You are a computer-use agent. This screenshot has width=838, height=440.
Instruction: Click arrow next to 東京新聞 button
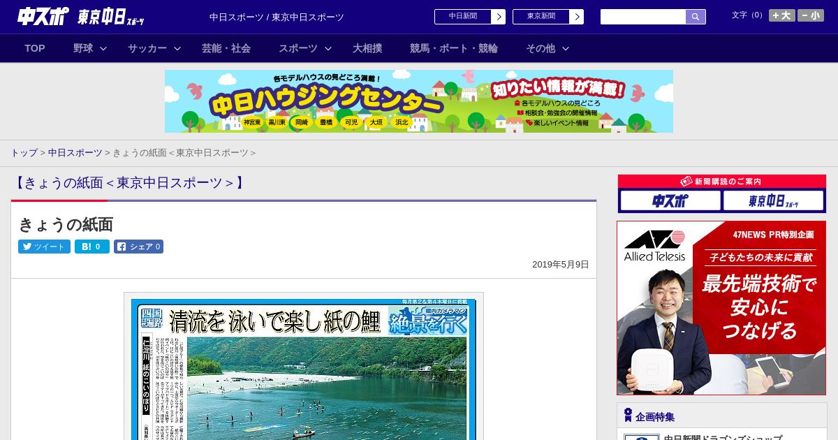point(577,17)
